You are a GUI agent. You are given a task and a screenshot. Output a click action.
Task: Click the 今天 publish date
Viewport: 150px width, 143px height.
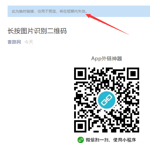29,42
